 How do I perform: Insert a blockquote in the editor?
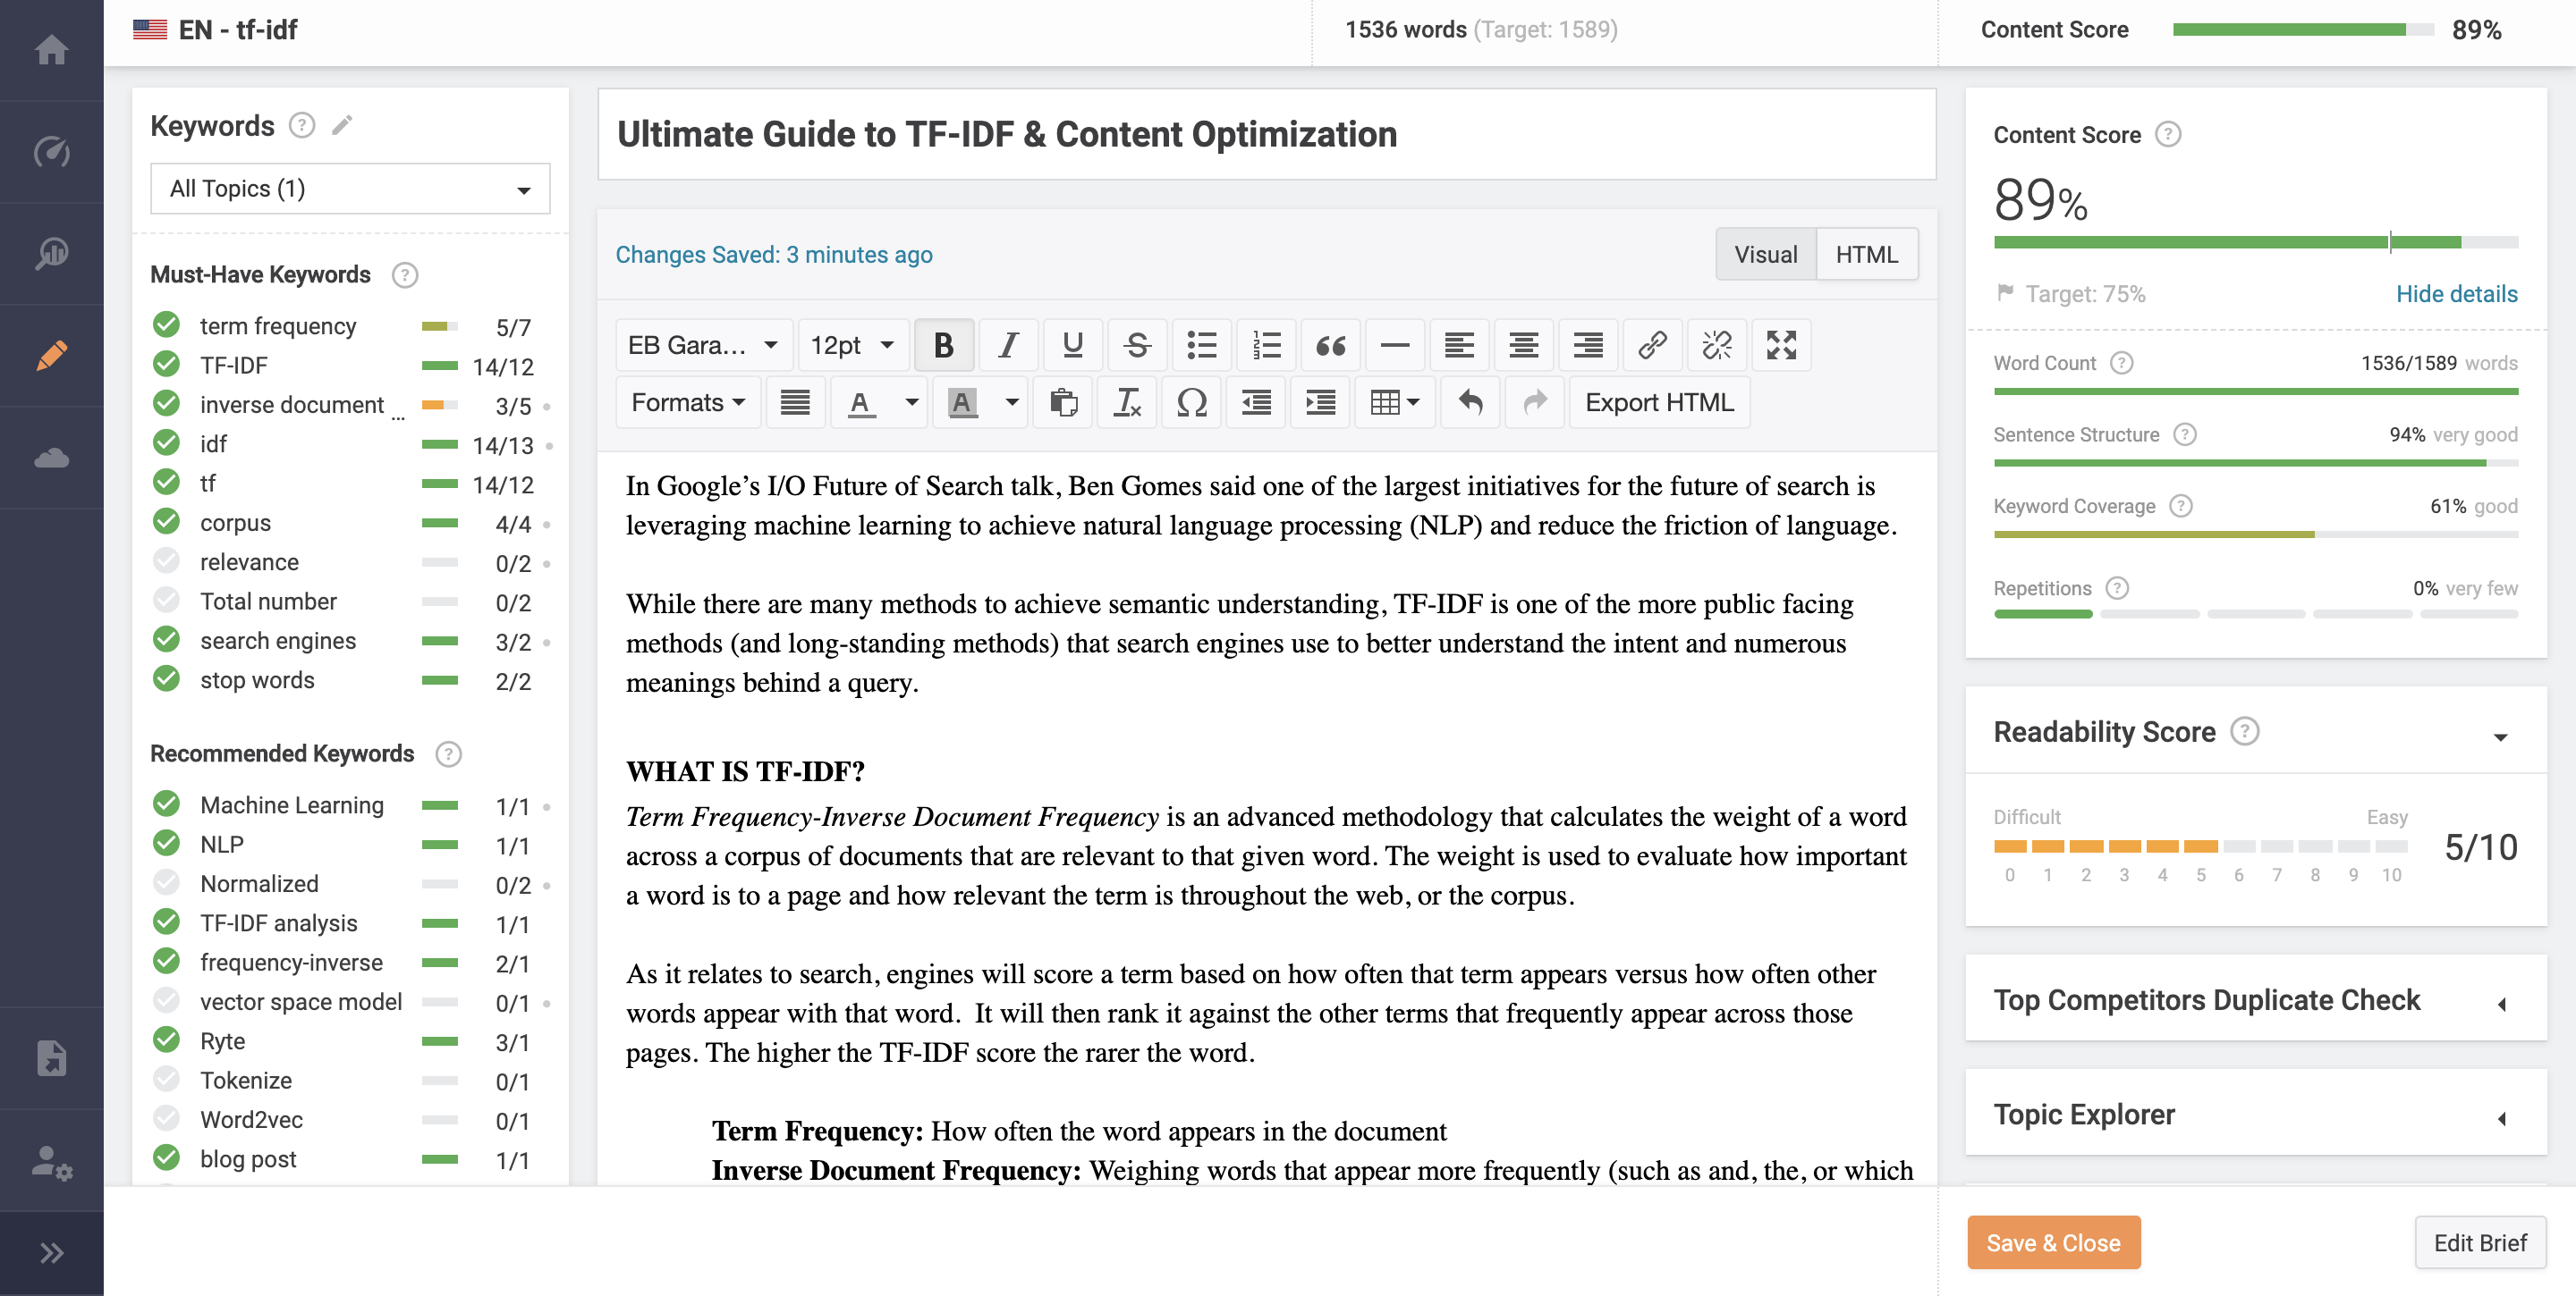pyautogui.click(x=1330, y=346)
